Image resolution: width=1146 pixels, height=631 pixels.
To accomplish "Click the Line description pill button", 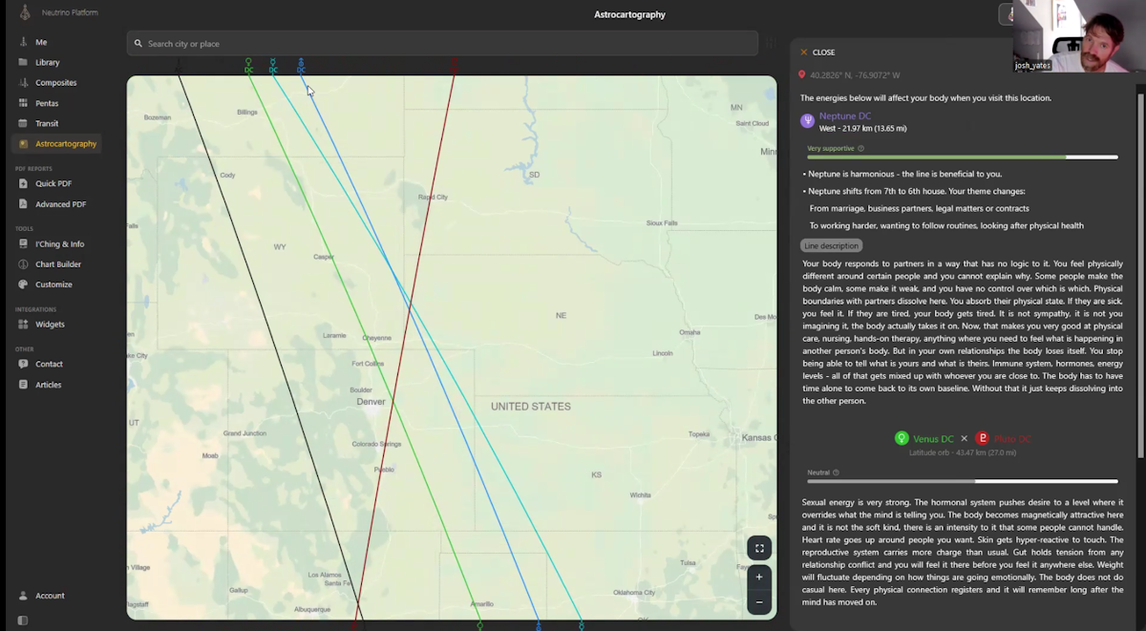I will pos(831,245).
